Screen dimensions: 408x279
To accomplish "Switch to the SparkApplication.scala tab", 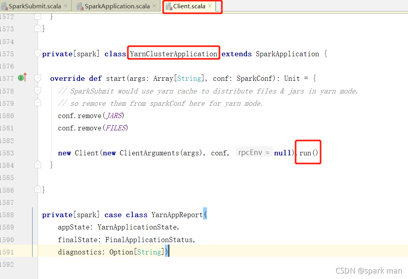I will (117, 6).
